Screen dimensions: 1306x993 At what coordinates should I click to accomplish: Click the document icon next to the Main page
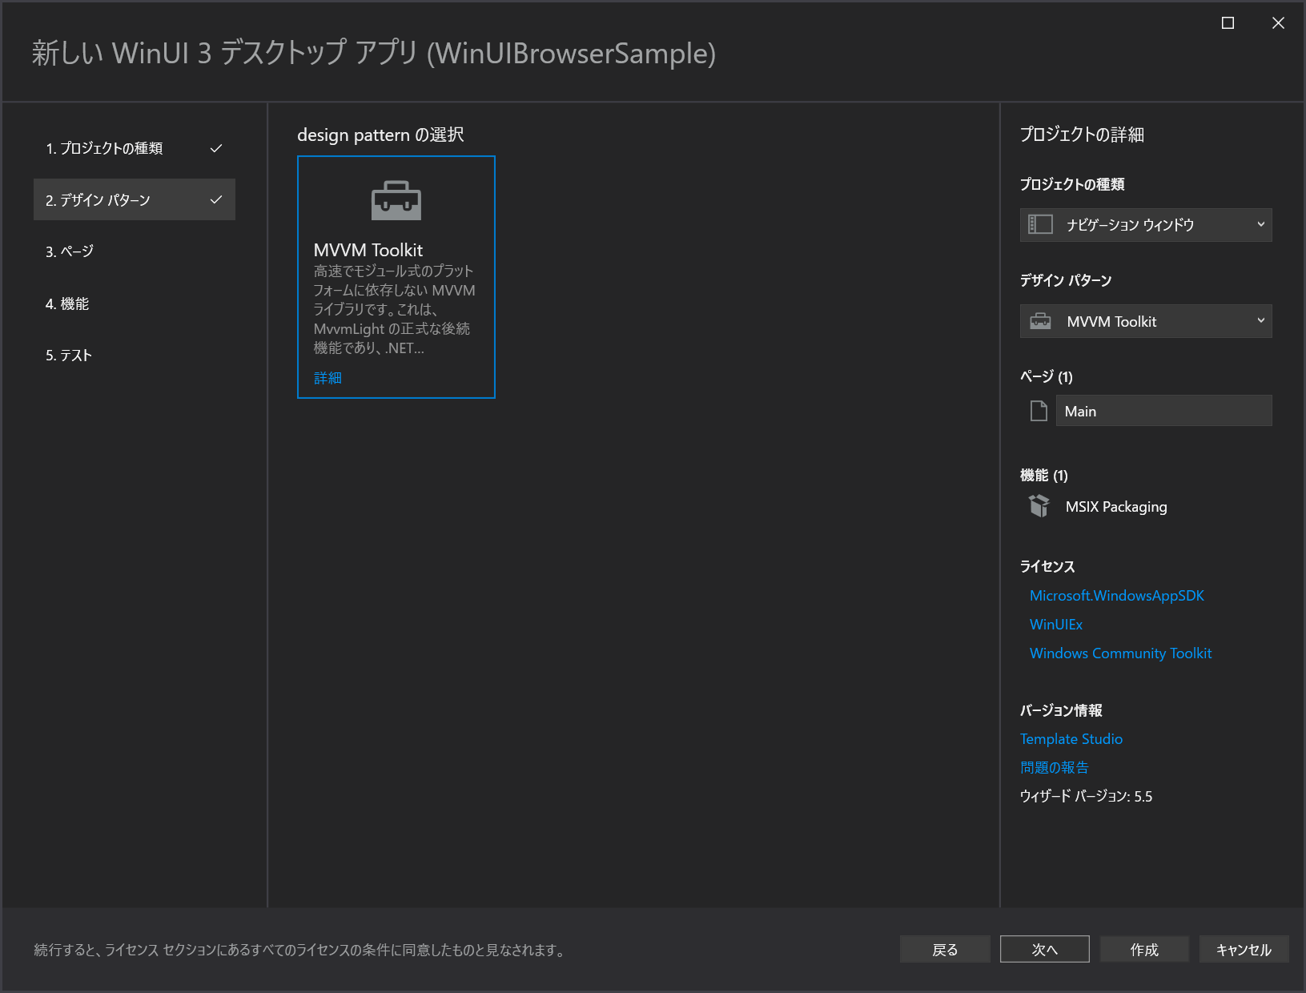pyautogui.click(x=1039, y=410)
